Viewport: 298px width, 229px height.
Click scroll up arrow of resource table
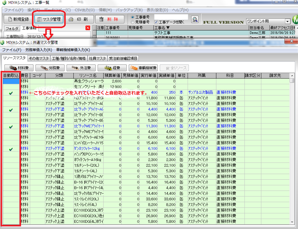pos(292,76)
